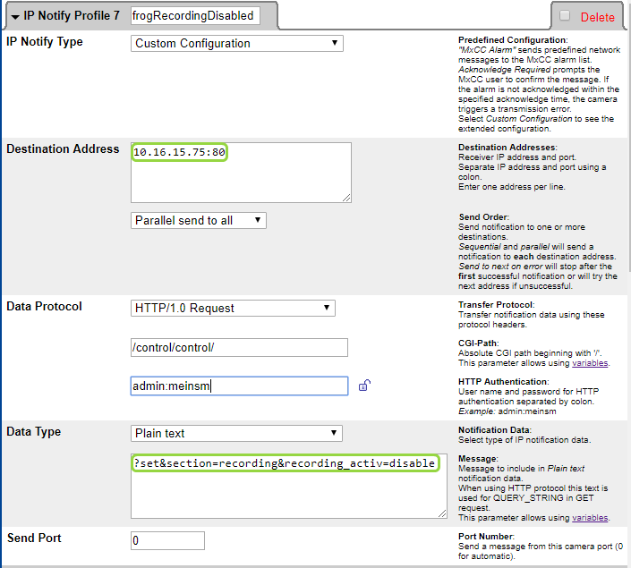Click in the Destination Address text area
631x568 pixels.
pyautogui.click(x=241, y=173)
